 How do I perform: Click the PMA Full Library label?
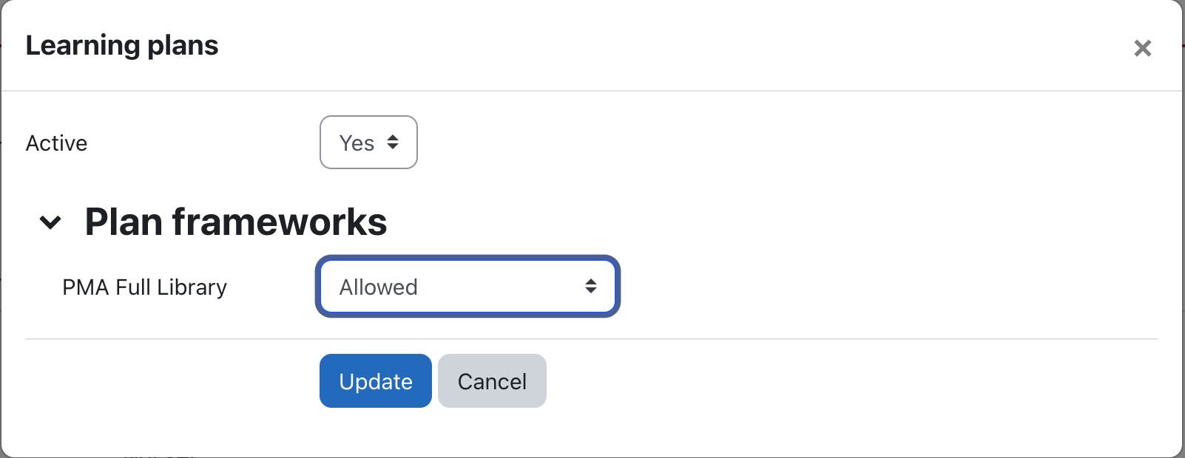[x=145, y=287]
